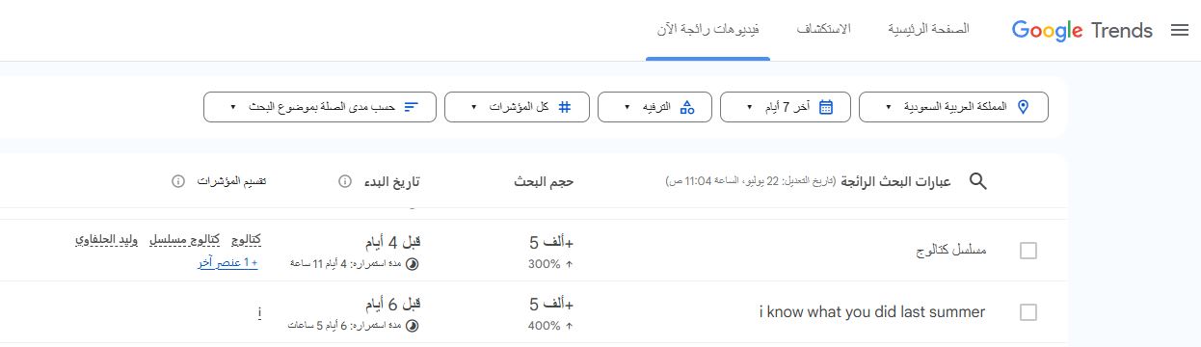Image resolution: width=1201 pixels, height=347 pixels.
Task: Click the Google Trends logo
Action: point(1081,31)
